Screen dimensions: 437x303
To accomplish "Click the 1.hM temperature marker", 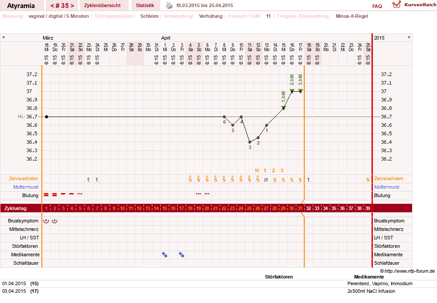I will click(x=283, y=108).
